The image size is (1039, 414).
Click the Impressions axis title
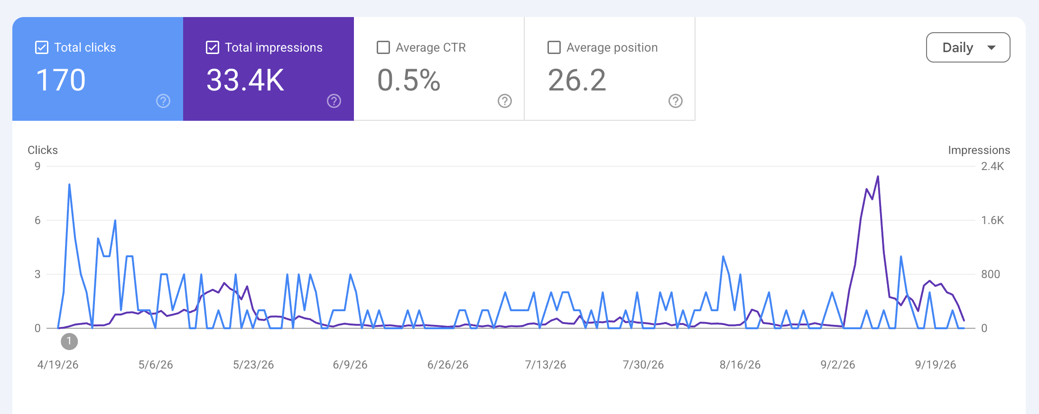tap(979, 150)
